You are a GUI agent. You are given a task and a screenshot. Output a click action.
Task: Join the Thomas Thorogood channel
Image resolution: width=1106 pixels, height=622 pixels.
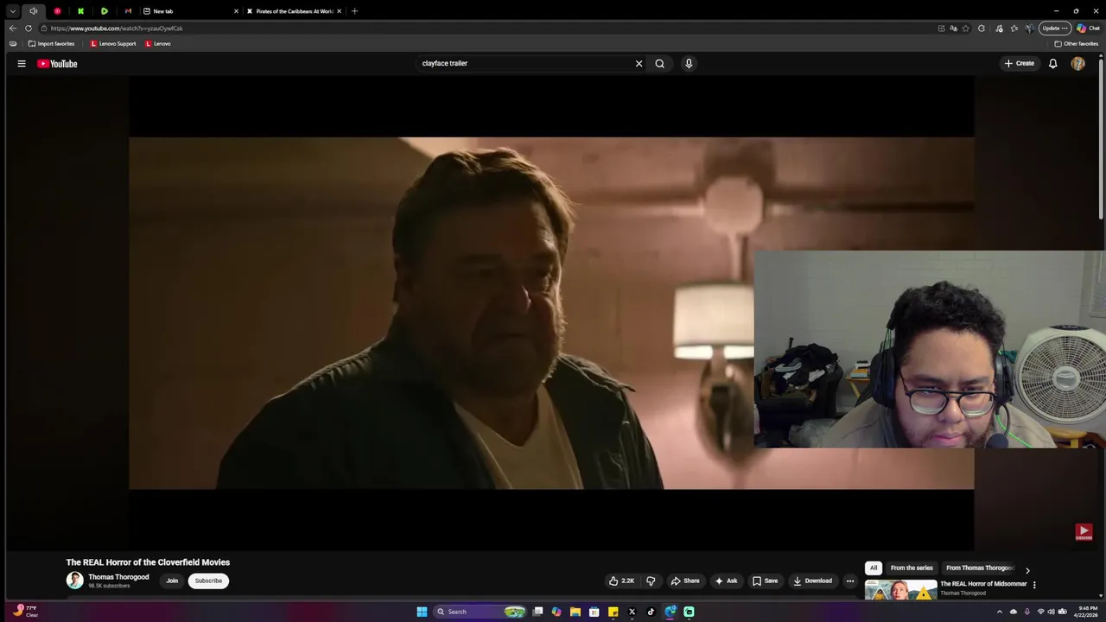click(x=172, y=581)
